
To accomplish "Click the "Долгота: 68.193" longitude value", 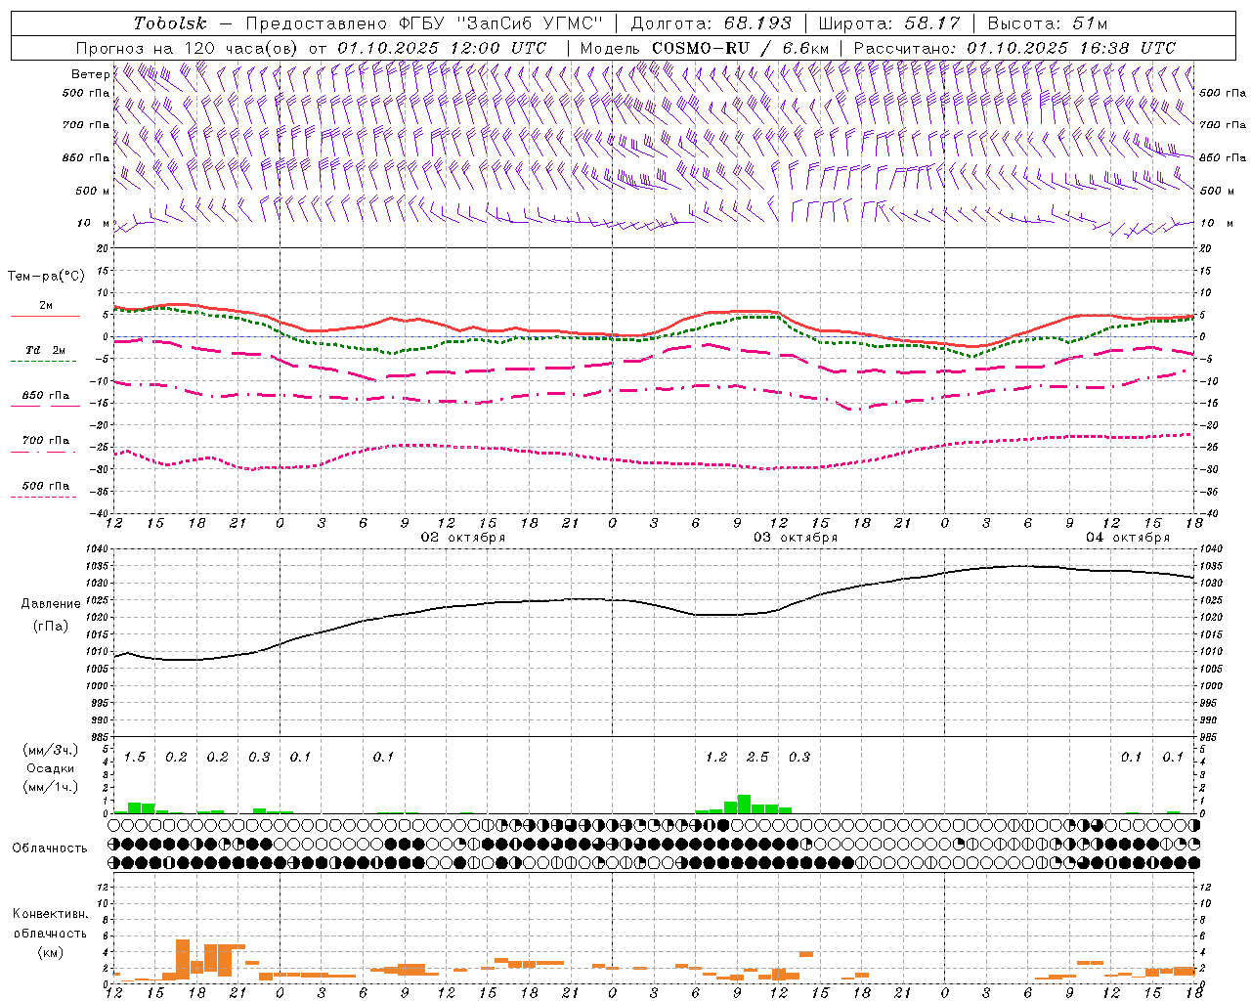I will tap(711, 23).
